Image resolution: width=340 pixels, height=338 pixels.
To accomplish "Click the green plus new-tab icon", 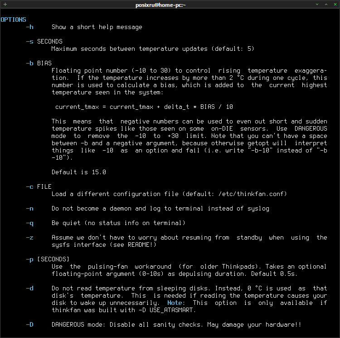I will point(5,5).
